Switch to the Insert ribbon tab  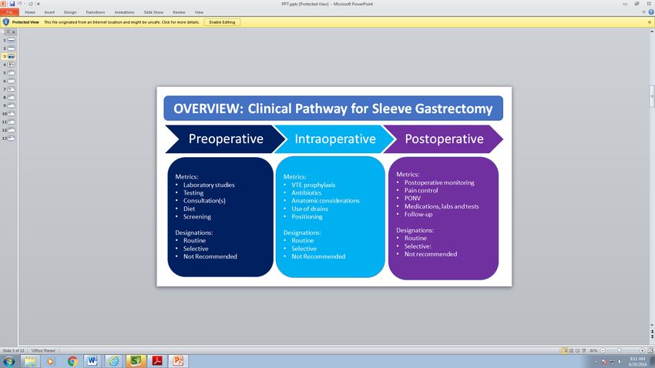pos(49,12)
